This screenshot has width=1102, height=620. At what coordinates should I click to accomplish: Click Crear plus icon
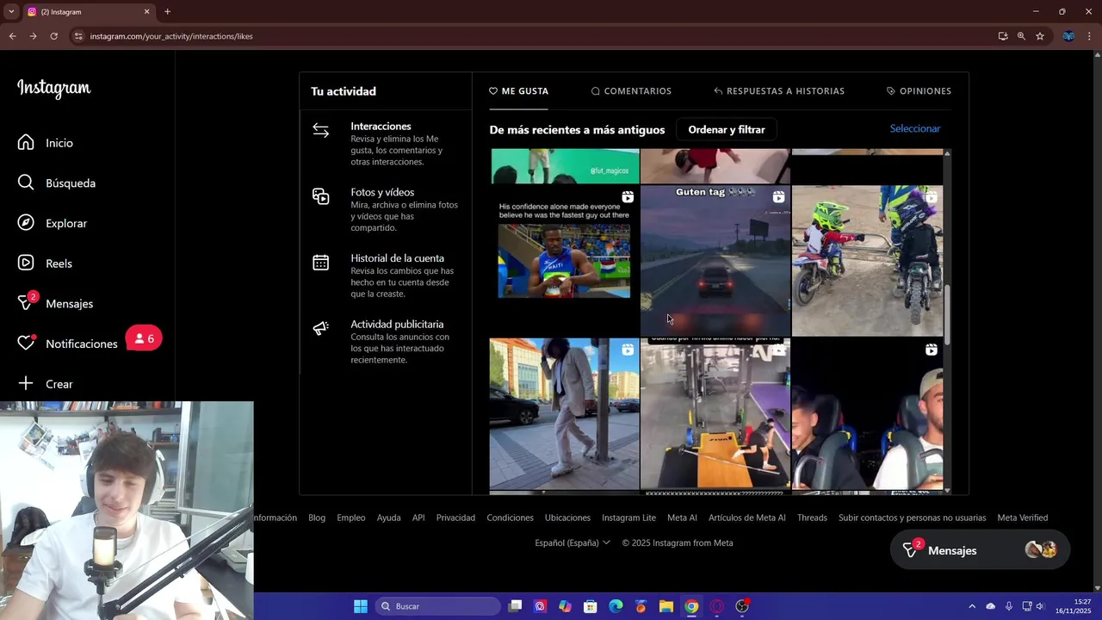pos(26,384)
